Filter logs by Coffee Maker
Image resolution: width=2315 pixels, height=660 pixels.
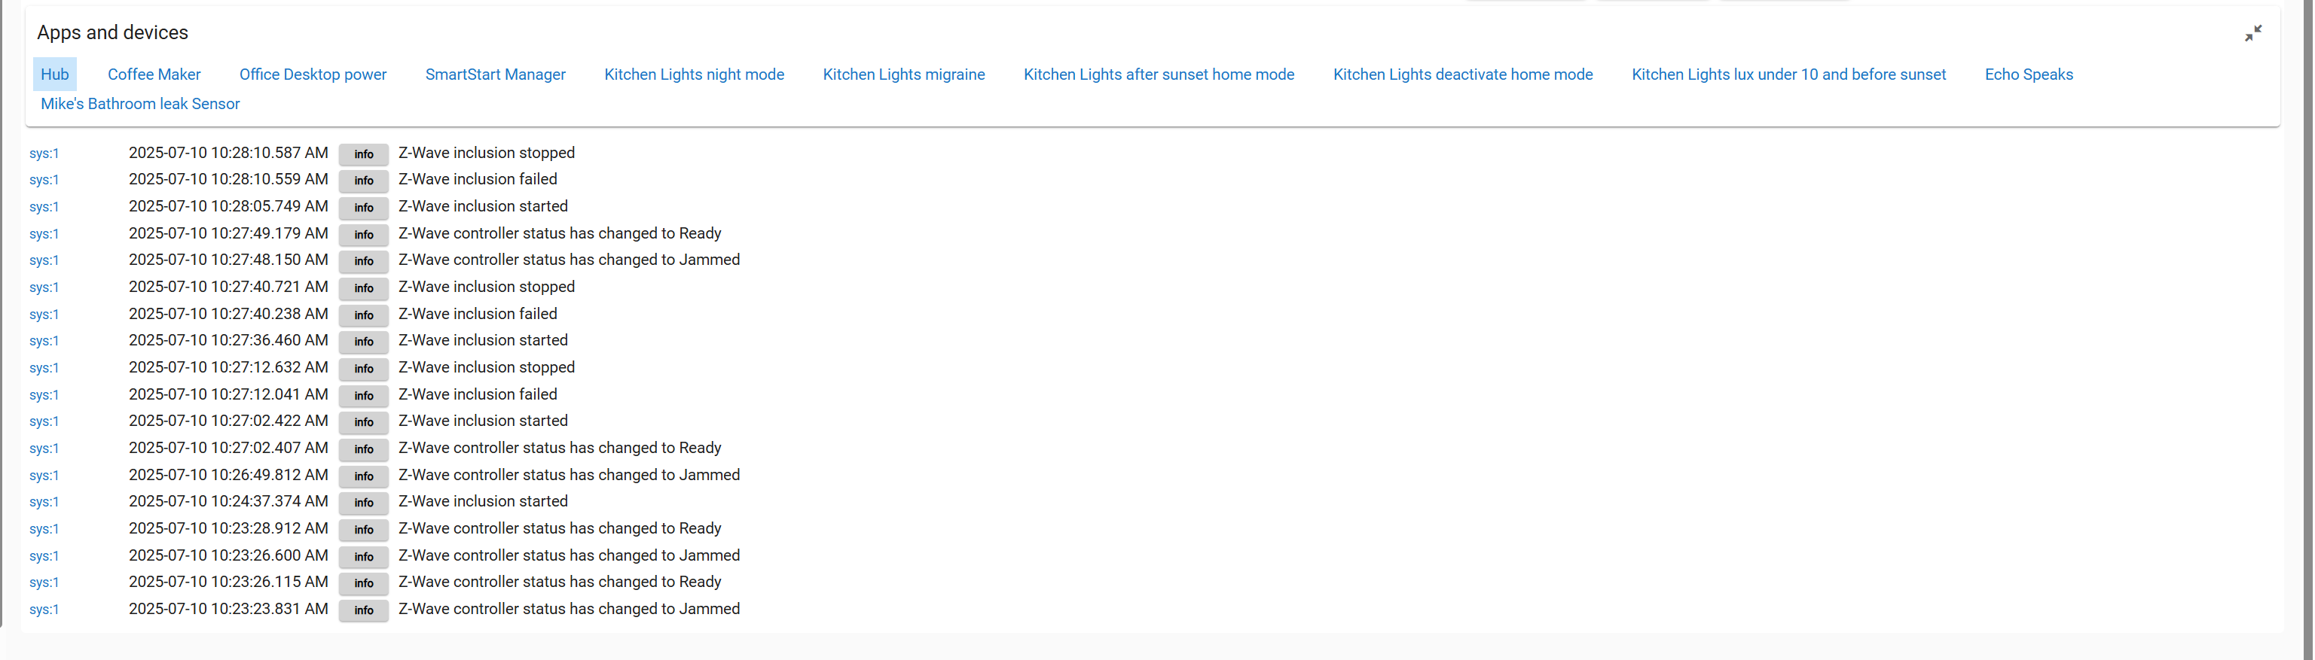click(x=154, y=75)
